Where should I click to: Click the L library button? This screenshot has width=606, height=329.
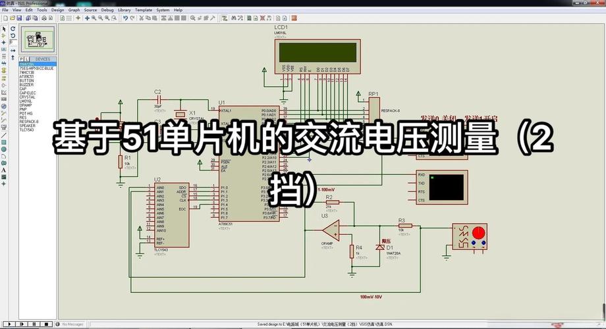click(26, 59)
